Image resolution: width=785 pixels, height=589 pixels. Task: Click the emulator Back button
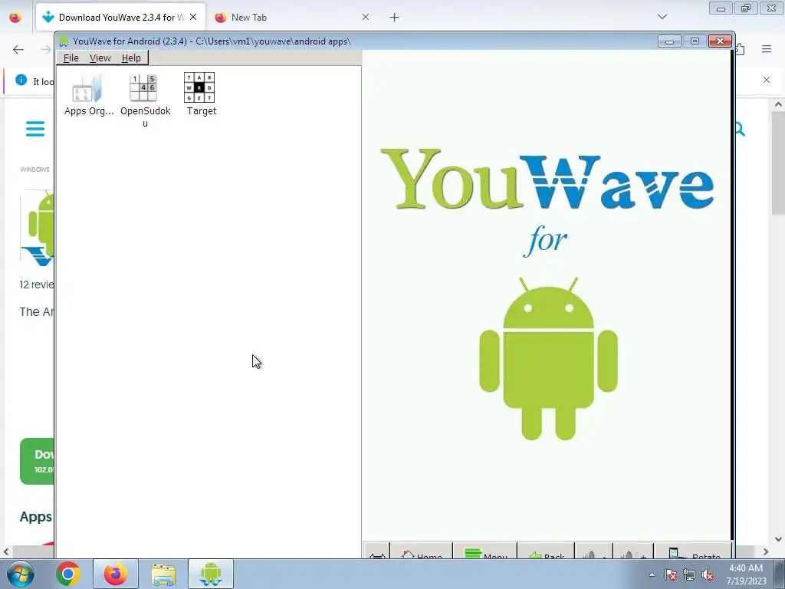(546, 551)
